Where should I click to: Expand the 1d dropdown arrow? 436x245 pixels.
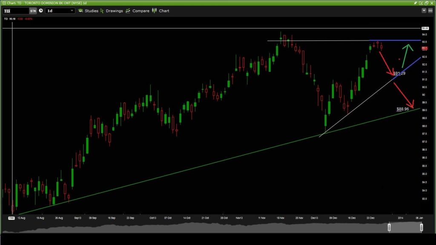pos(72,11)
